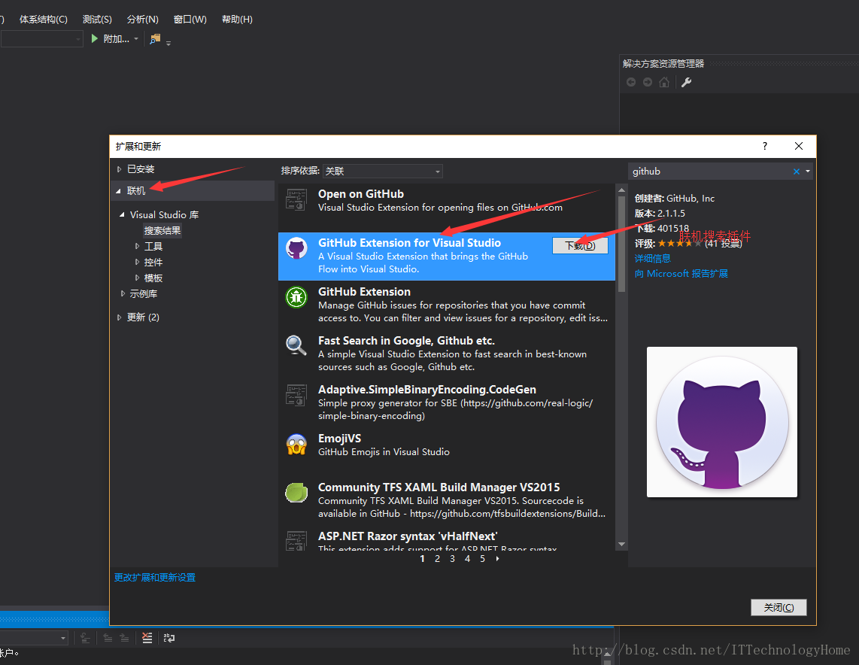This screenshot has width=859, height=665.
Task: Click the EmojiVS screaming face icon
Action: tap(296, 445)
